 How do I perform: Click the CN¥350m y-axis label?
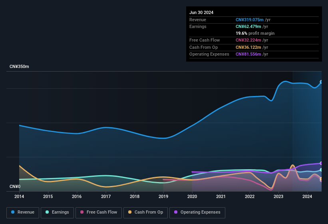tap(19, 66)
